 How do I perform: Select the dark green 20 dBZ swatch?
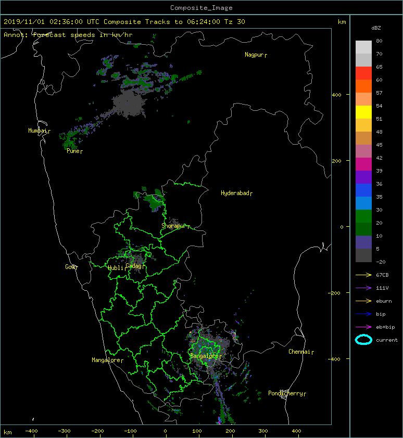click(x=363, y=229)
